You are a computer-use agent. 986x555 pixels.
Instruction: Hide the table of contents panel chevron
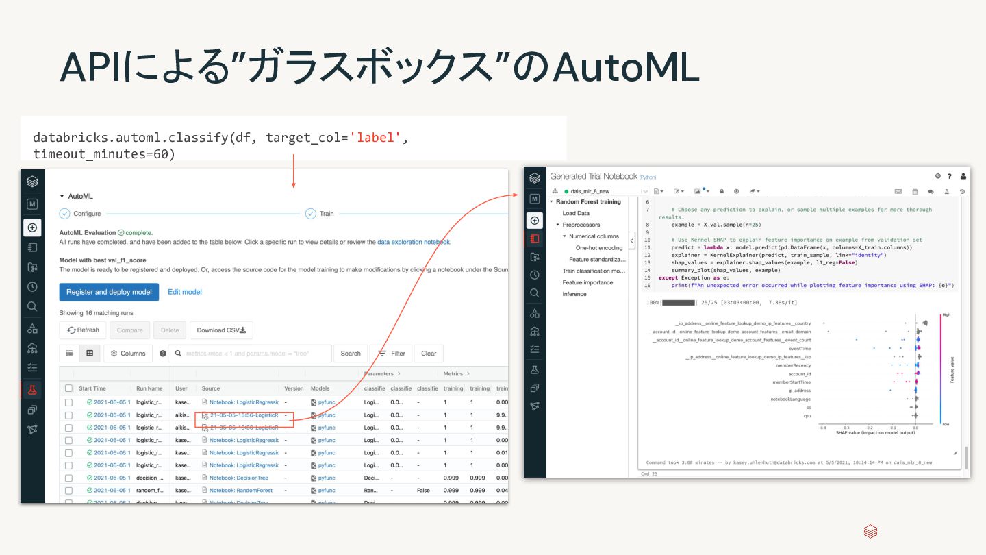631,240
